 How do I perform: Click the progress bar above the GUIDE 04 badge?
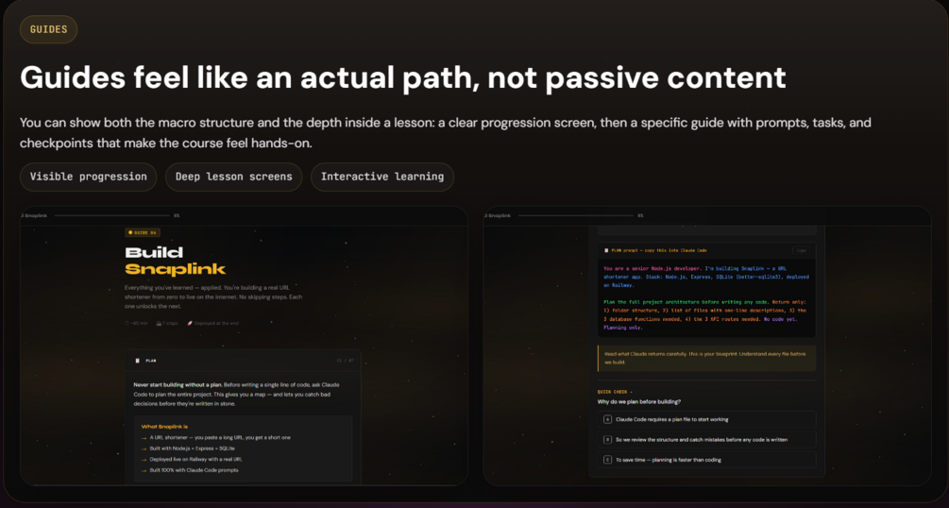[112, 215]
